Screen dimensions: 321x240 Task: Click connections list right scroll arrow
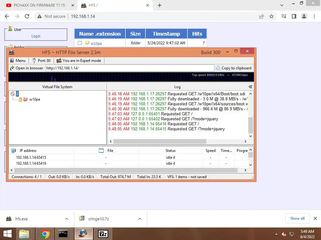tap(245, 170)
